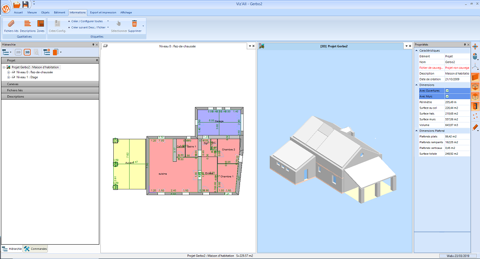
Task: Click the pencil tool in right toolbar
Action: click(475, 127)
